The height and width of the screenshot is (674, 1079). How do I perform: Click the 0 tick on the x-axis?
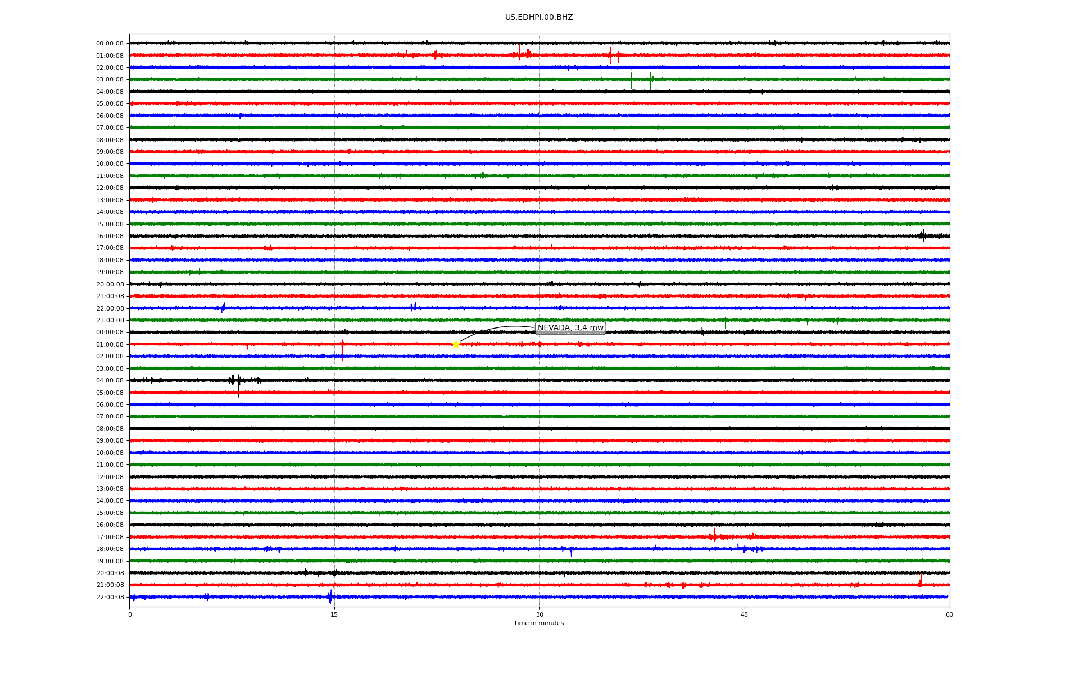130,614
